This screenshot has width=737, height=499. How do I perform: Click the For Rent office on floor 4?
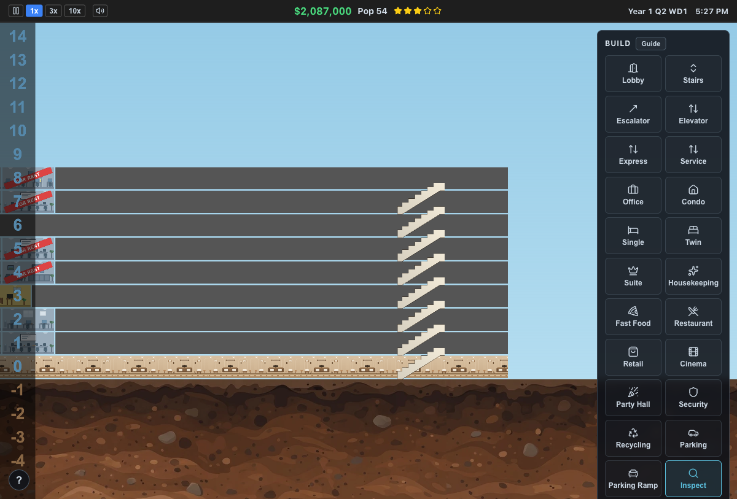coord(28,273)
